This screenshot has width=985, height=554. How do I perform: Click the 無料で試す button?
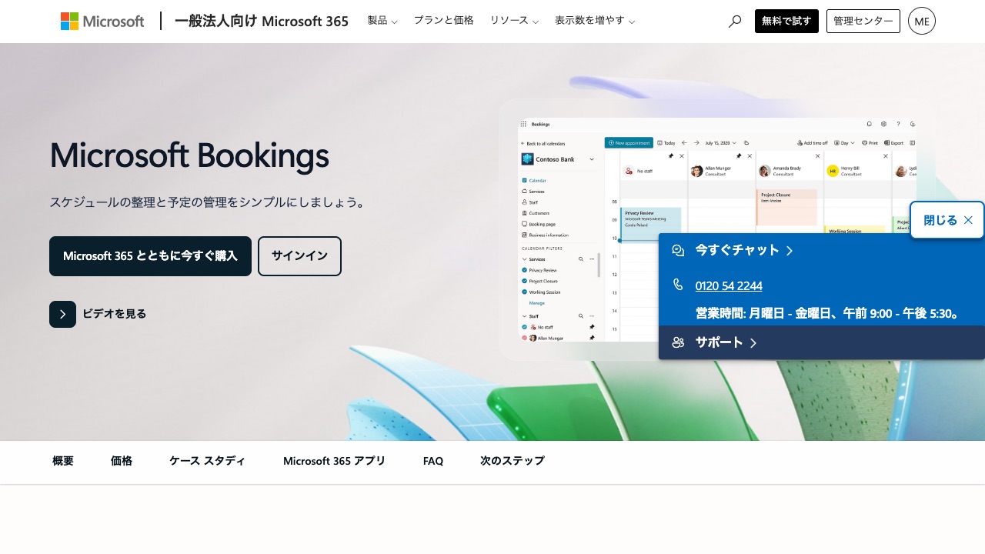tap(786, 21)
